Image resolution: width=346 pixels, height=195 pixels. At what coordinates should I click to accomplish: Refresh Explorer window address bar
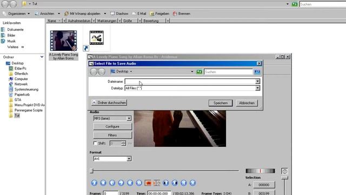(x=295, y=4)
